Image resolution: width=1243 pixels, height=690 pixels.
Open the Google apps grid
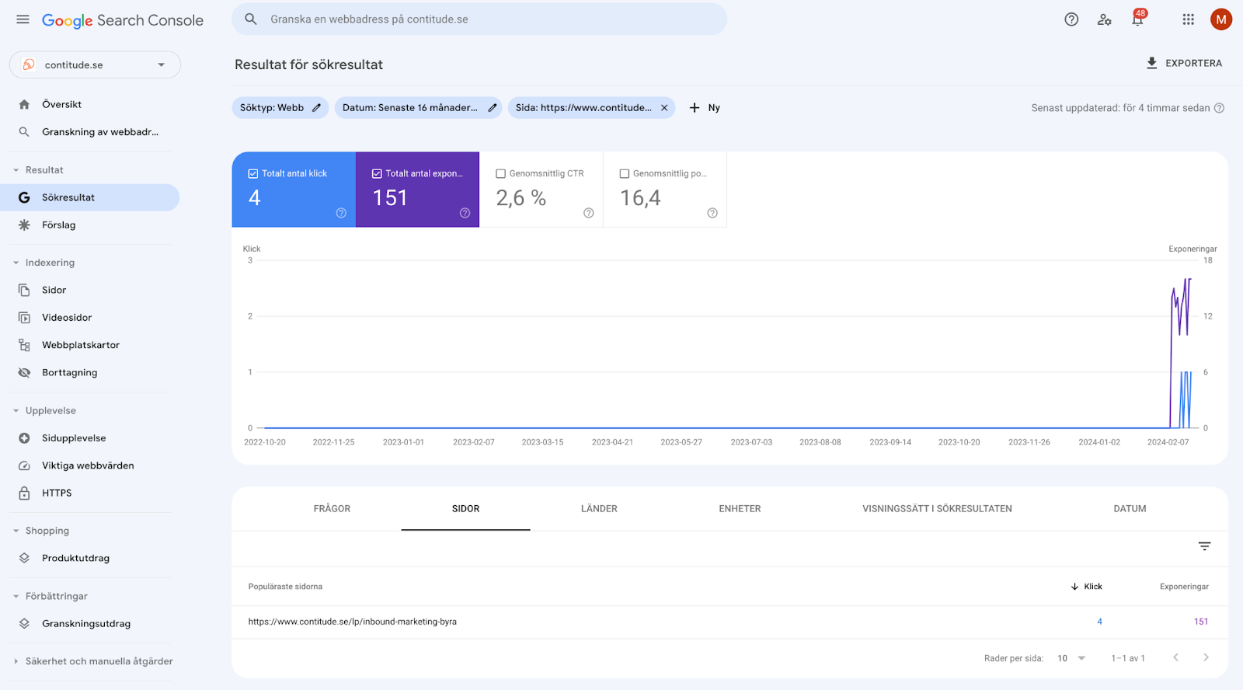pos(1188,19)
